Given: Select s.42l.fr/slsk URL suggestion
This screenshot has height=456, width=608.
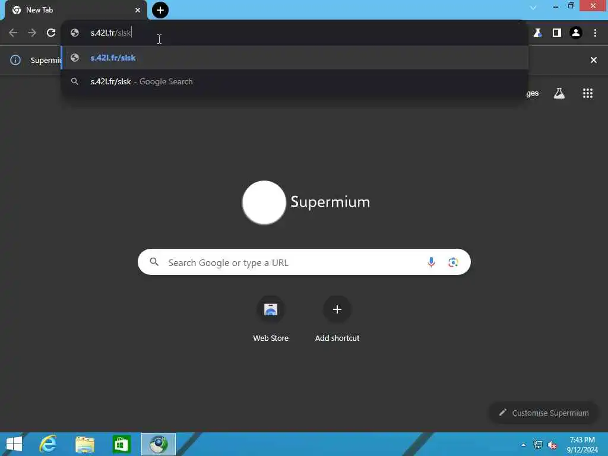Looking at the screenshot, I should coord(294,58).
